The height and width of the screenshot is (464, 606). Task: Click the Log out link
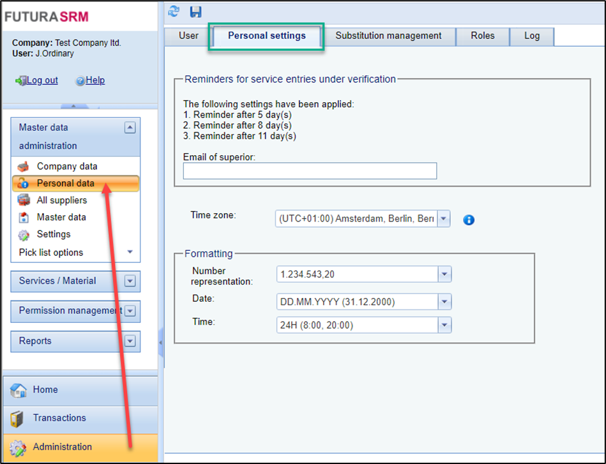coord(42,80)
